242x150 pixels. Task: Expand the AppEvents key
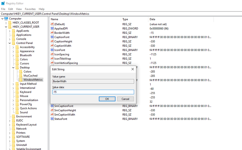point(10,31)
